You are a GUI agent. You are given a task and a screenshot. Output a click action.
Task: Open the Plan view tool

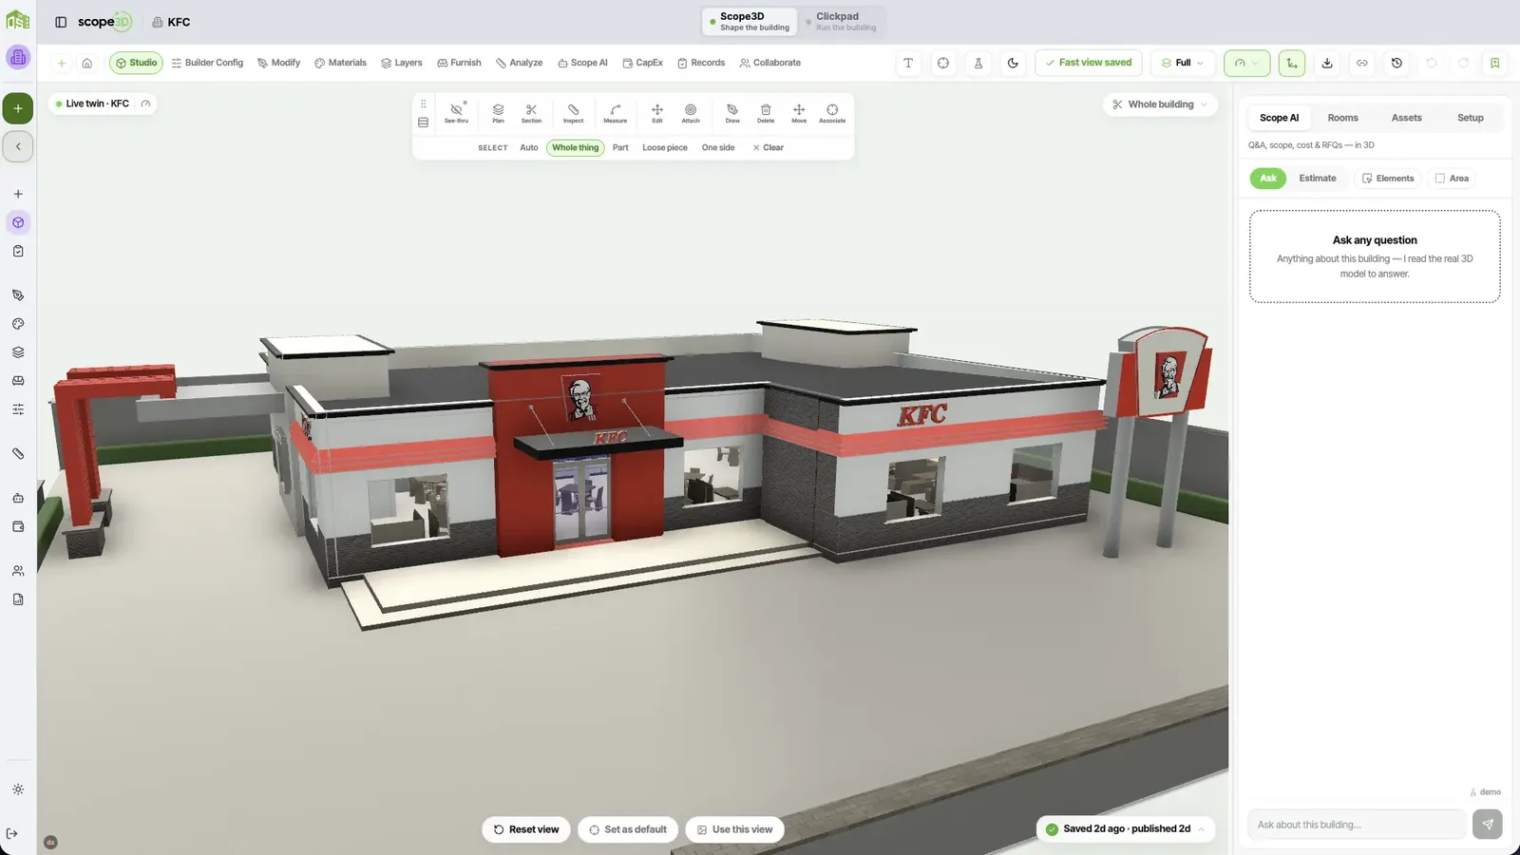(x=498, y=113)
